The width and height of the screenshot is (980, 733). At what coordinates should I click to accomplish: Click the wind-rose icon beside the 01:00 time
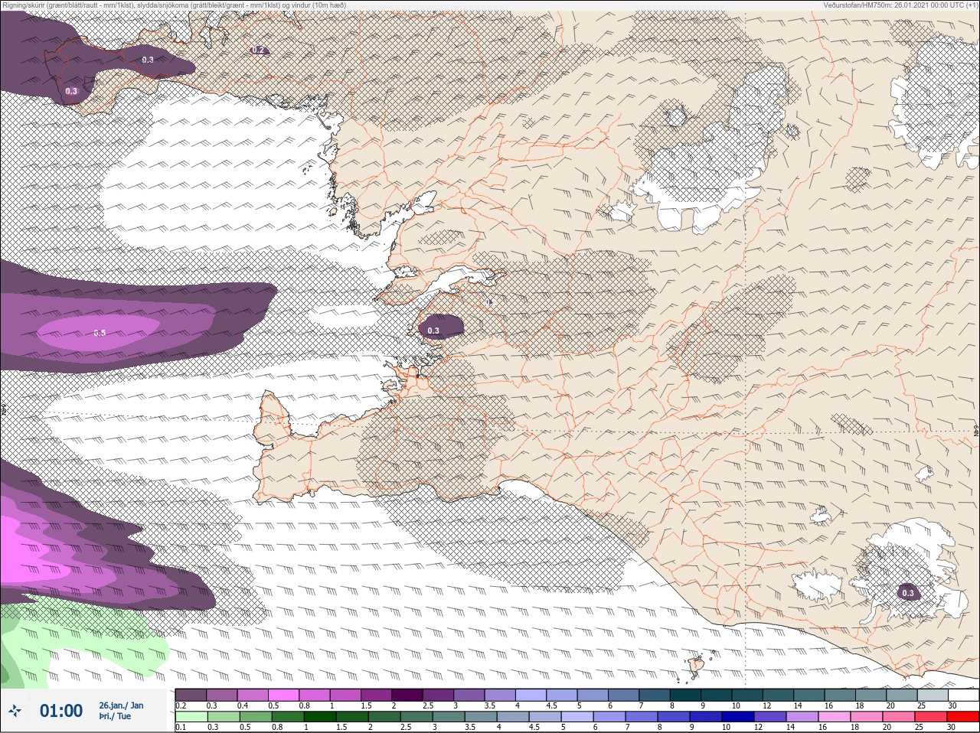(16, 711)
